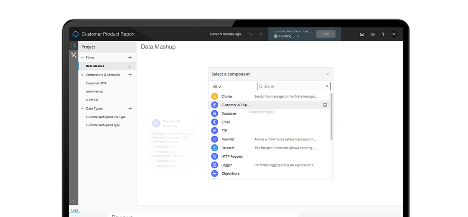Image resolution: width=468 pixels, height=217 pixels.
Task: Click the cloud deploy icon
Action: click(x=372, y=34)
